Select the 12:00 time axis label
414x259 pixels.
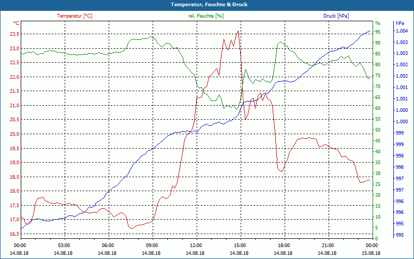coord(196,245)
